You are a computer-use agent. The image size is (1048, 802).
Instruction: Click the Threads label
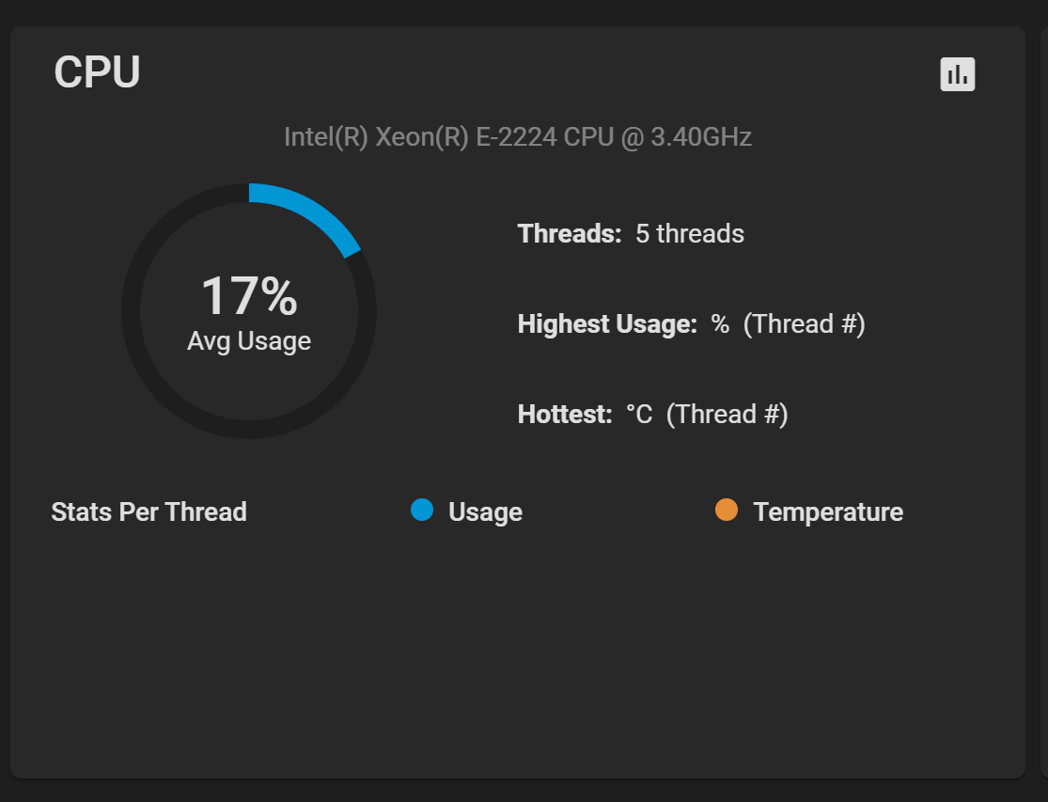(570, 234)
